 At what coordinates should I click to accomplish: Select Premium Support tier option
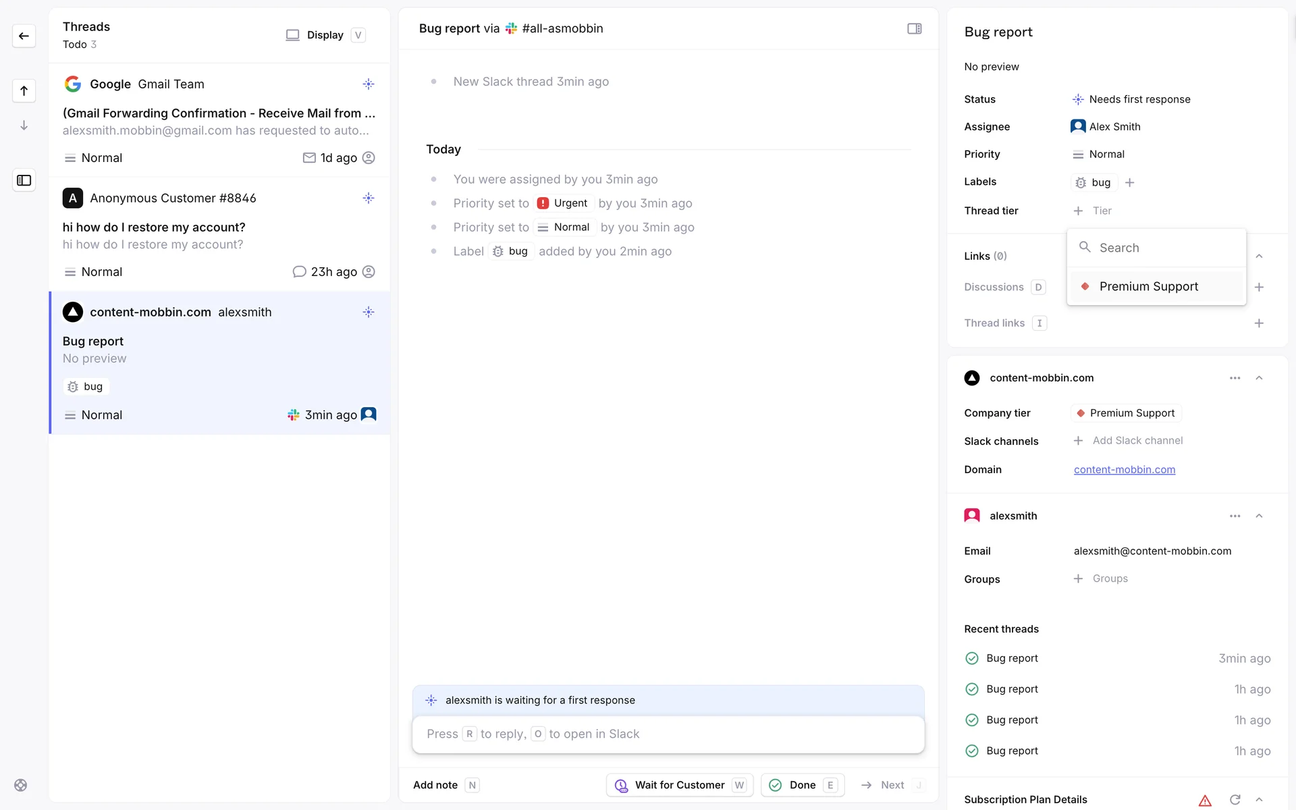[x=1148, y=286]
